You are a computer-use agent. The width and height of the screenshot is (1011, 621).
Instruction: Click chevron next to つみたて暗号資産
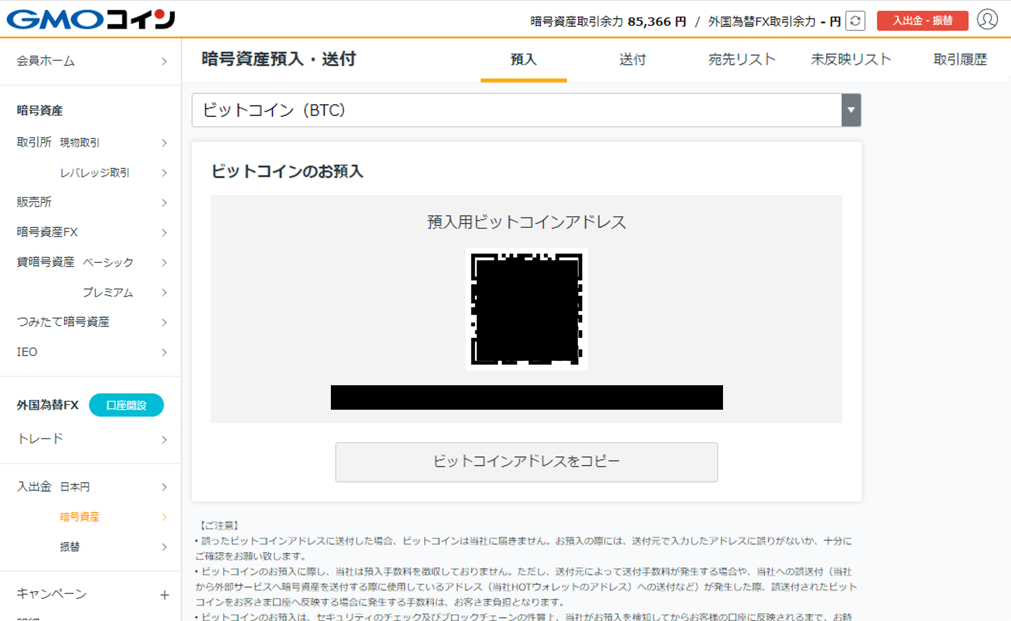tap(164, 322)
